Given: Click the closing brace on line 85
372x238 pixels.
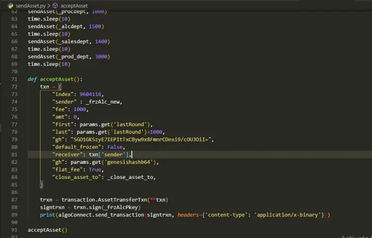Looking at the screenshot, I should (42, 185).
